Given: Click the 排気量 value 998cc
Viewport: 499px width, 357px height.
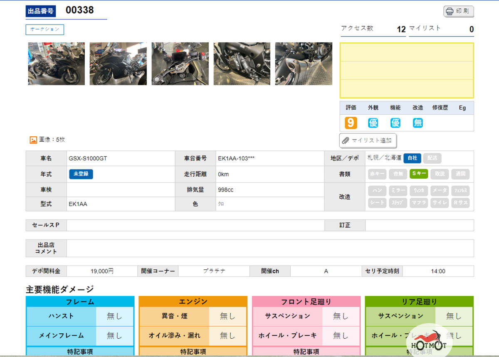Looking at the screenshot, I should 226,190.
